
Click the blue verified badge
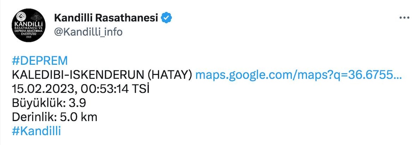[167, 17]
